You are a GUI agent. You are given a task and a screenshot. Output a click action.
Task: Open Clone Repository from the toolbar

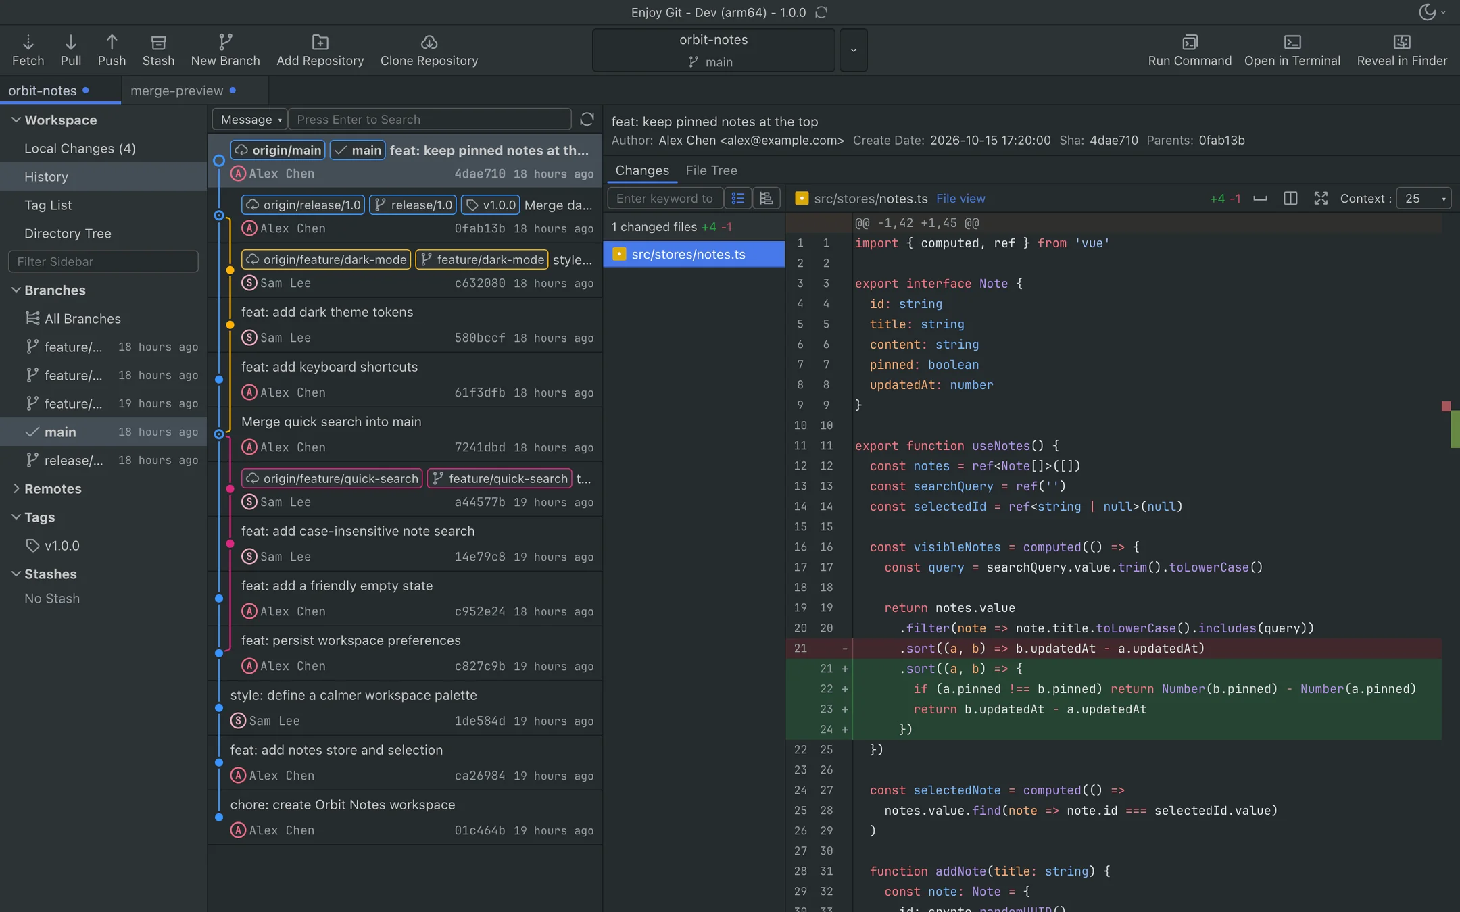(x=429, y=50)
